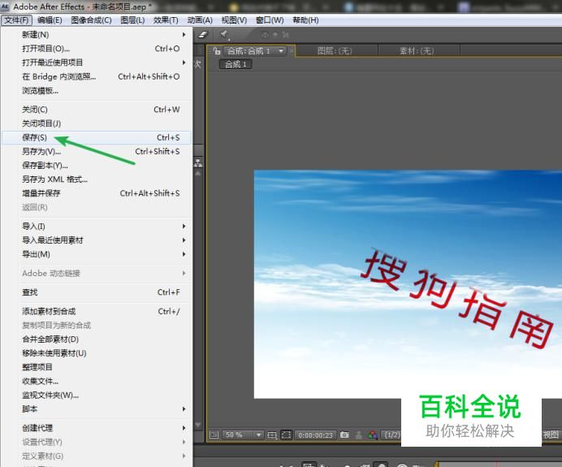Viewport: 562px width, 467px height.
Task: Choose 关闭(C) menu item
Action: pos(97,110)
